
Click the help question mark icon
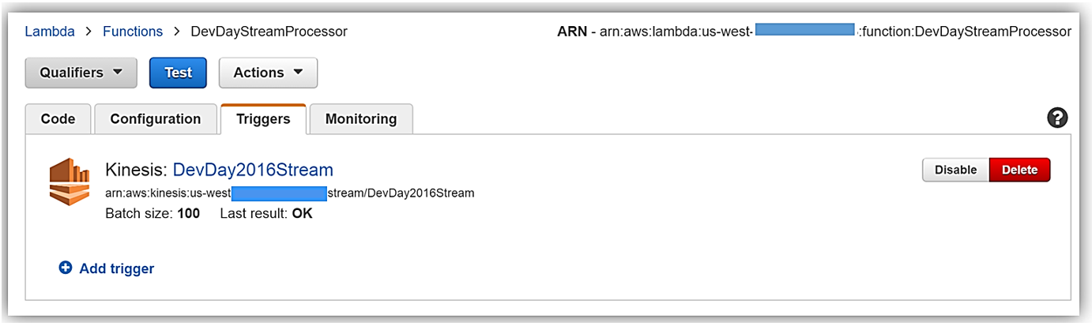pyautogui.click(x=1057, y=118)
